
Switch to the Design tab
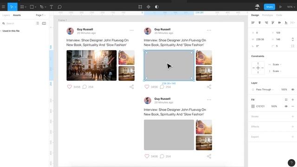pos(255,15)
